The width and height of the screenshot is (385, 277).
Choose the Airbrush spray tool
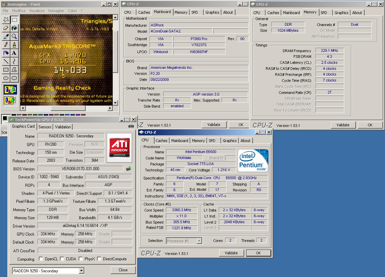tap(6, 53)
